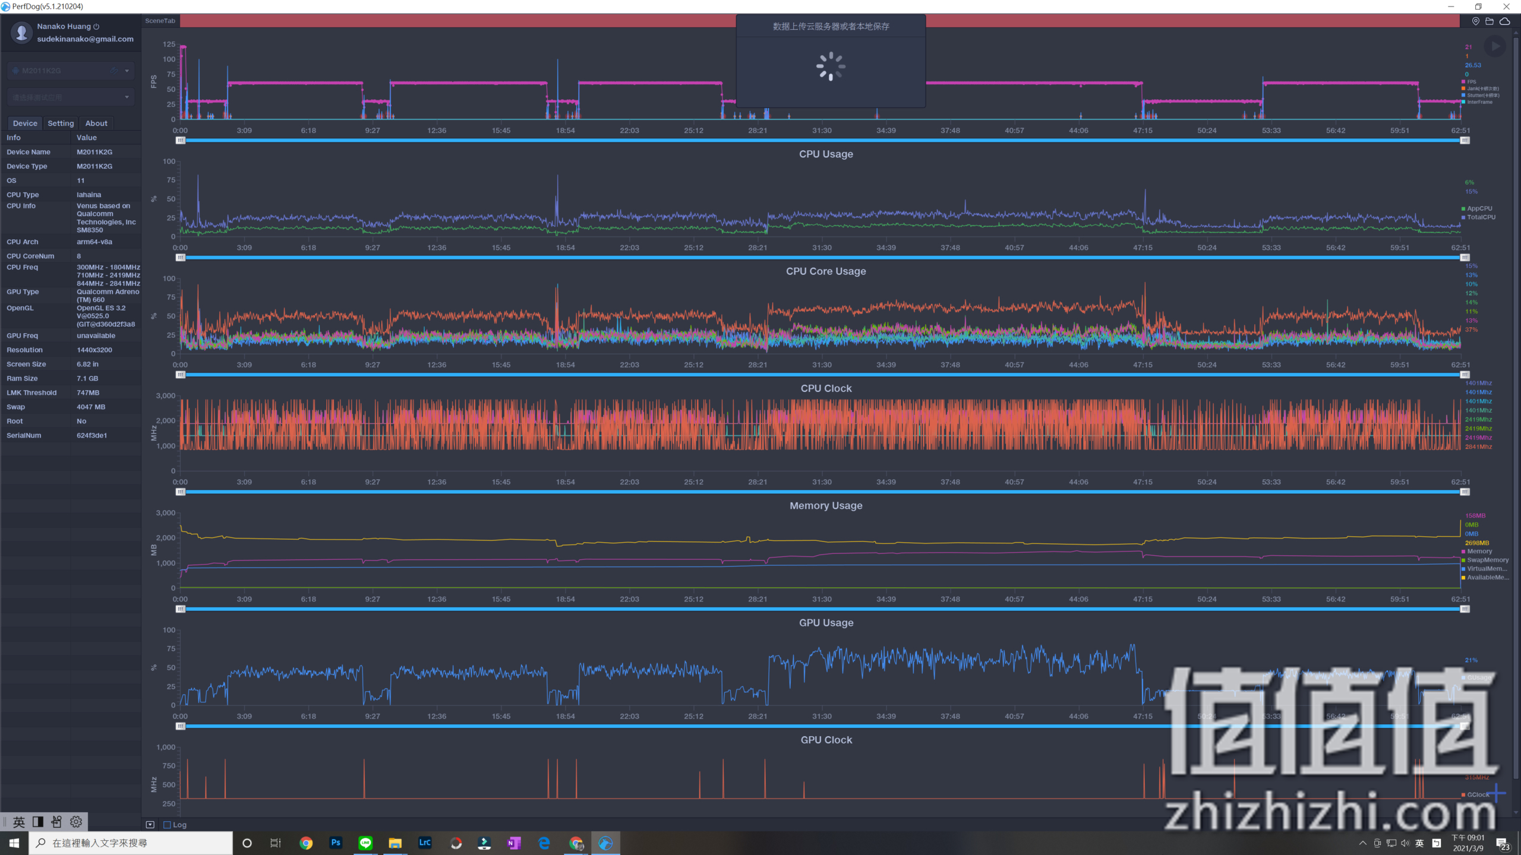Screen dimensions: 1521x855
Task: Toggle FPS series in the legend
Action: tap(1469, 82)
